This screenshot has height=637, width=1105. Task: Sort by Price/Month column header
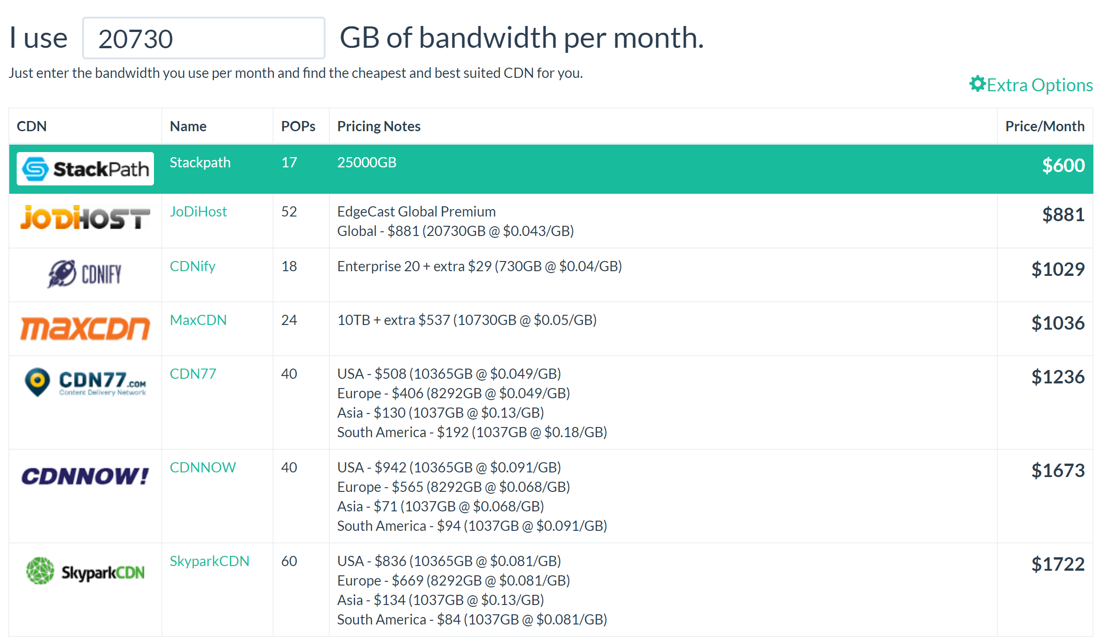[1044, 127]
